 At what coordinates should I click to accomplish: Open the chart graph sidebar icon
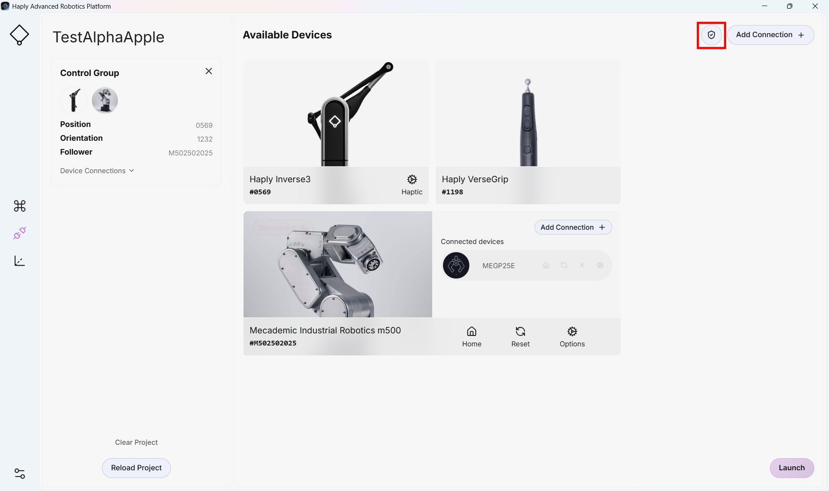(19, 261)
